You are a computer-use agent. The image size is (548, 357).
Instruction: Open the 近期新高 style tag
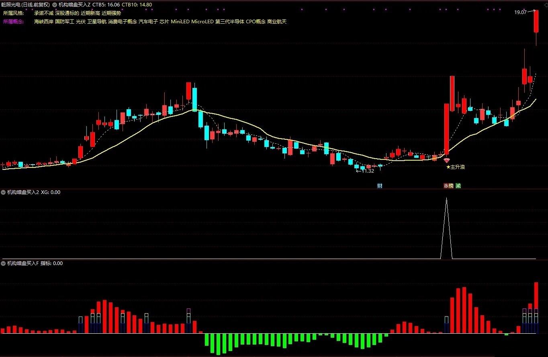90,13
